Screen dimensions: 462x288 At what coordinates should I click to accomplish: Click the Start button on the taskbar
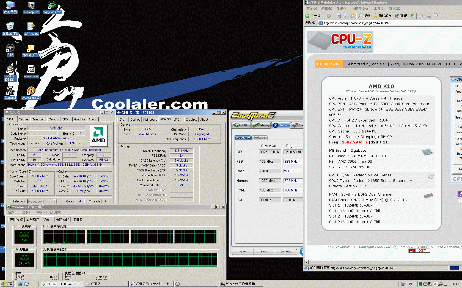[x=7, y=284]
